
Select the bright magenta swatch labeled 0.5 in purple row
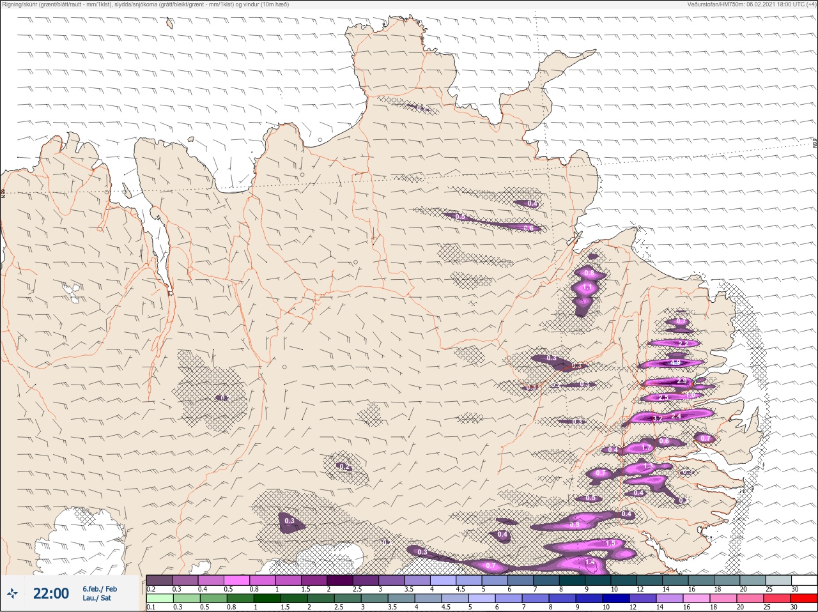tap(236, 580)
